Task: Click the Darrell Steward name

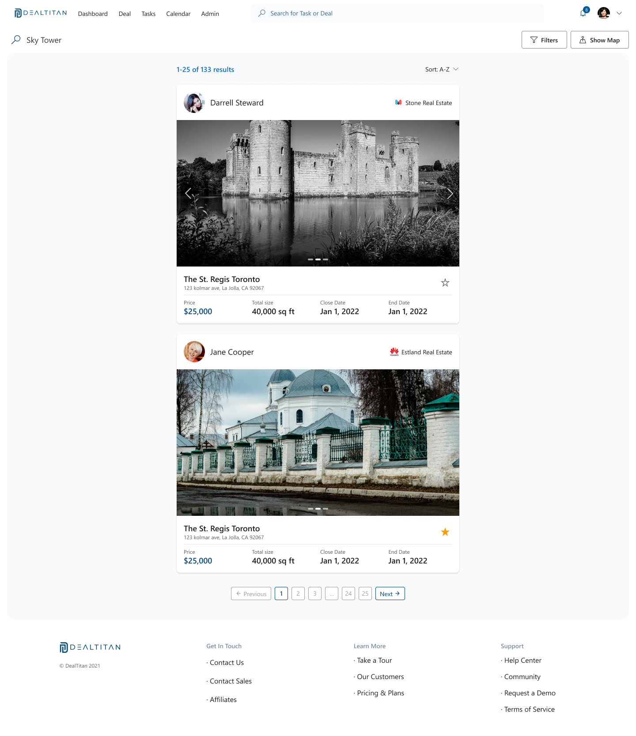Action: pos(237,103)
